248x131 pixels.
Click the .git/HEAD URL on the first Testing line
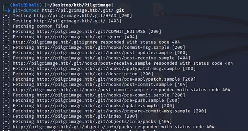(x=75, y=16)
